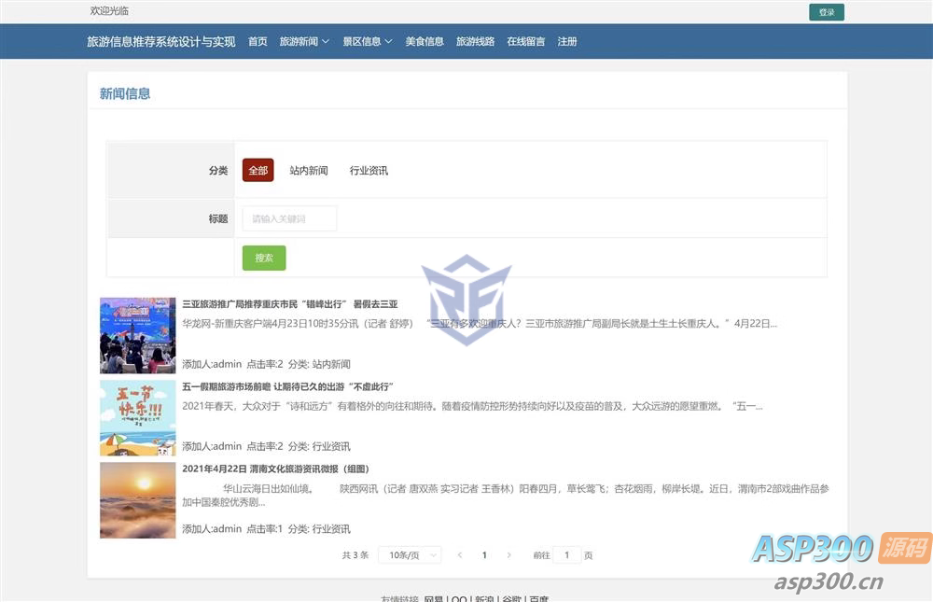This screenshot has height=602, width=933.
Task: Open the 美食信息 menu item
Action: click(425, 41)
